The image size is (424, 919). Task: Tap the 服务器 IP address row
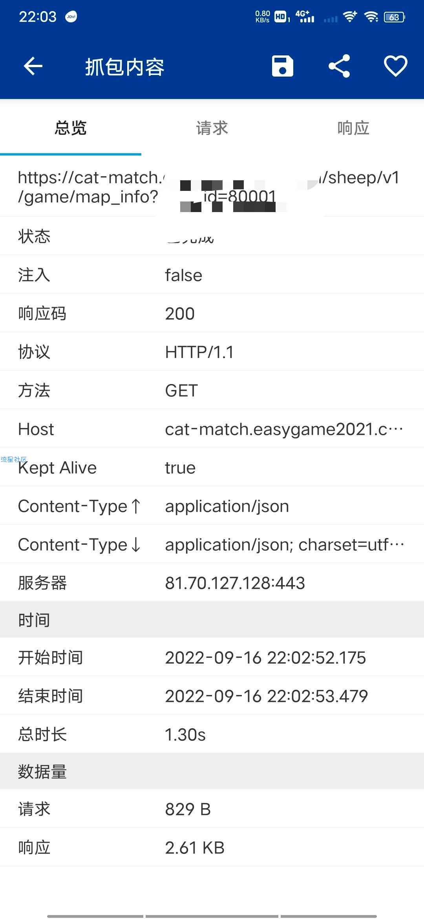tap(212, 583)
